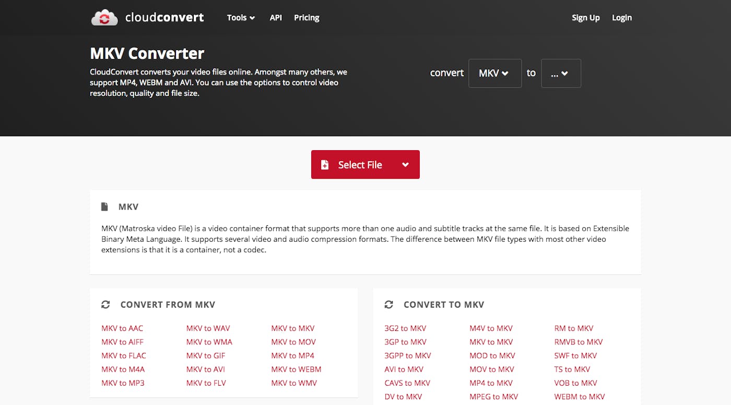
Task: Open the DV to MKV link
Action: 403,397
